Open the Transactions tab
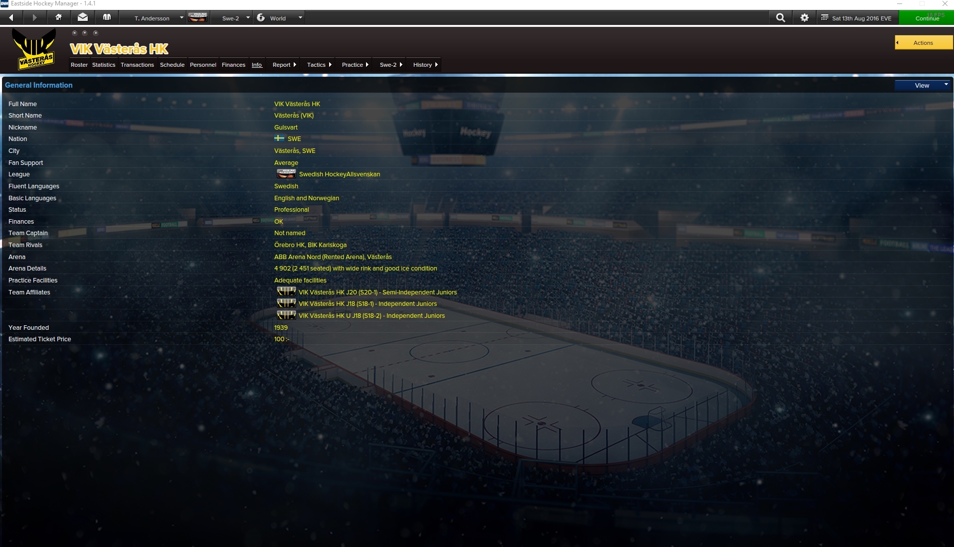This screenshot has height=547, width=954. 137,65
